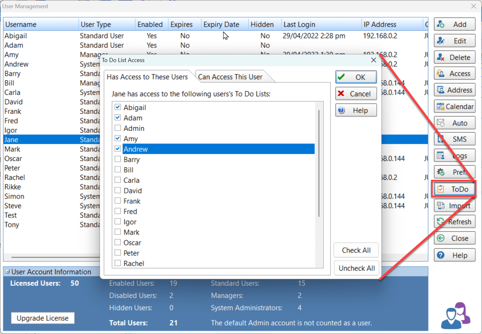This screenshot has height=334, width=482.
Task: Click the Close button with arrow icon
Action: pyautogui.click(x=454, y=238)
